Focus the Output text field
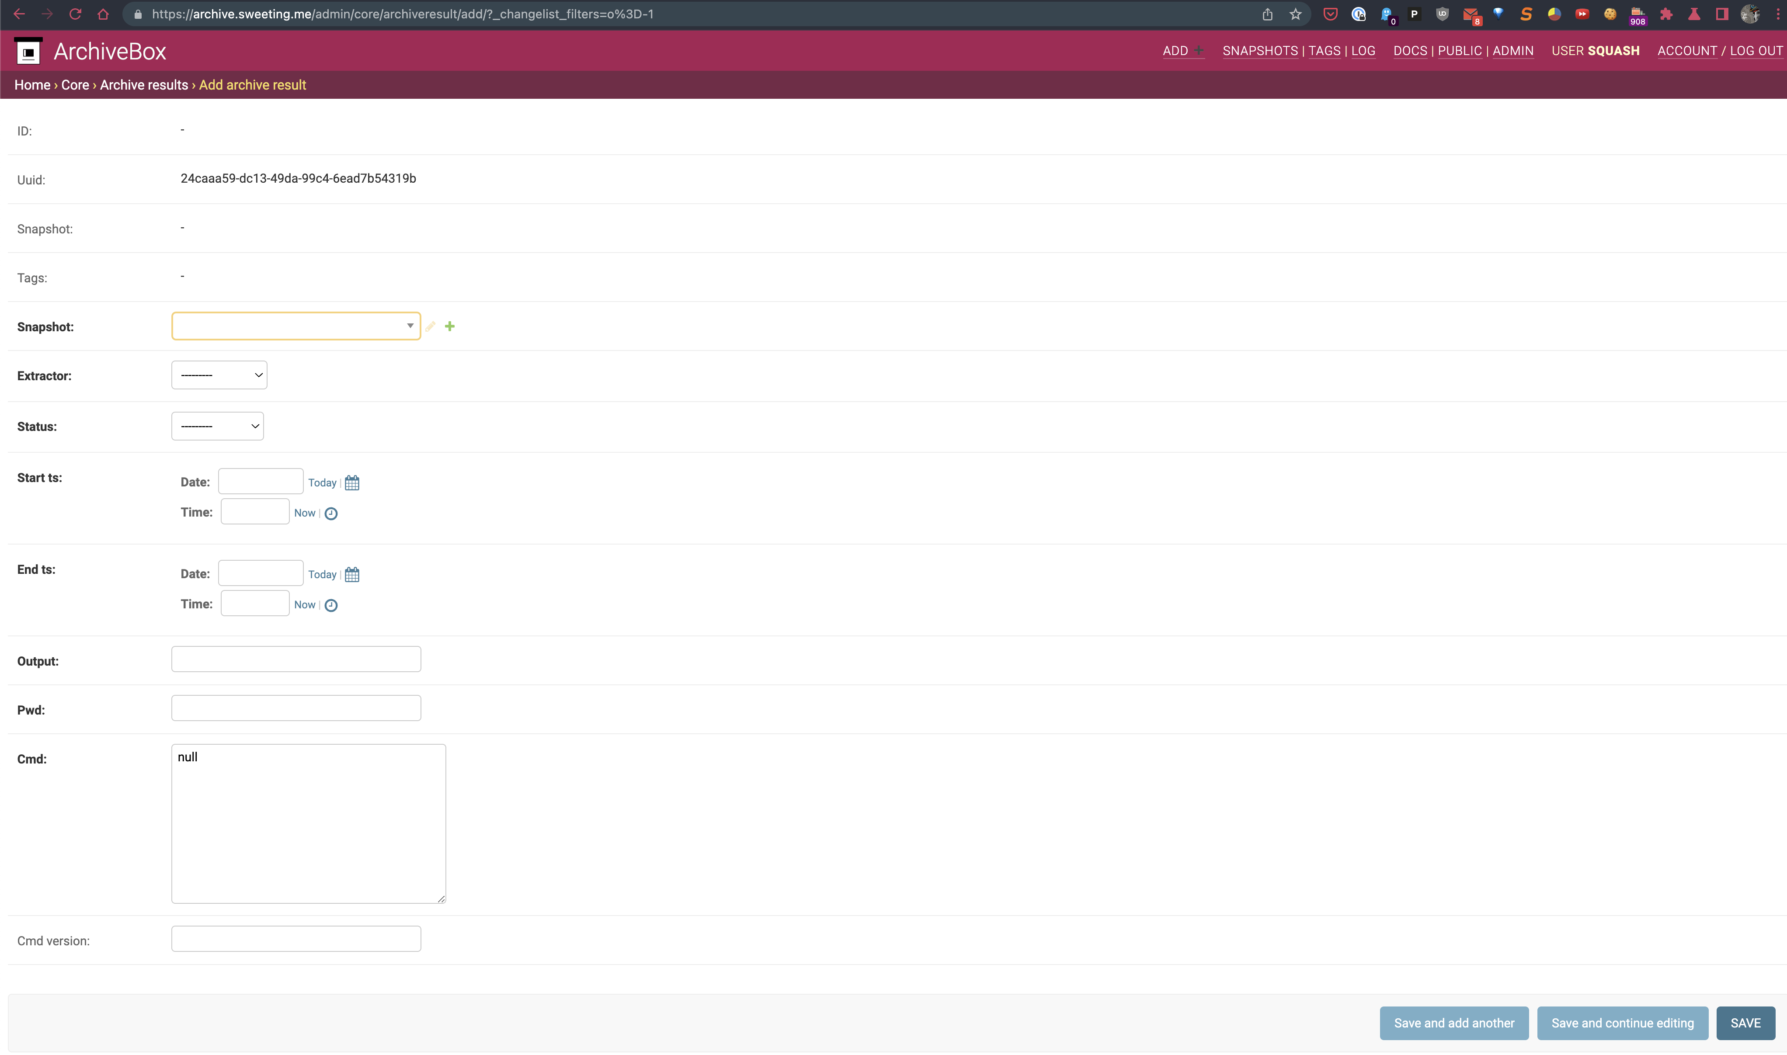This screenshot has width=1787, height=1055. click(x=296, y=660)
